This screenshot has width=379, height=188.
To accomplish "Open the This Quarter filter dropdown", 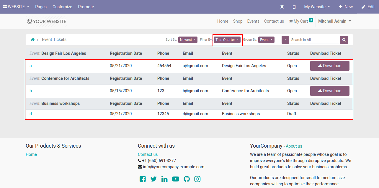I will click(x=227, y=40).
